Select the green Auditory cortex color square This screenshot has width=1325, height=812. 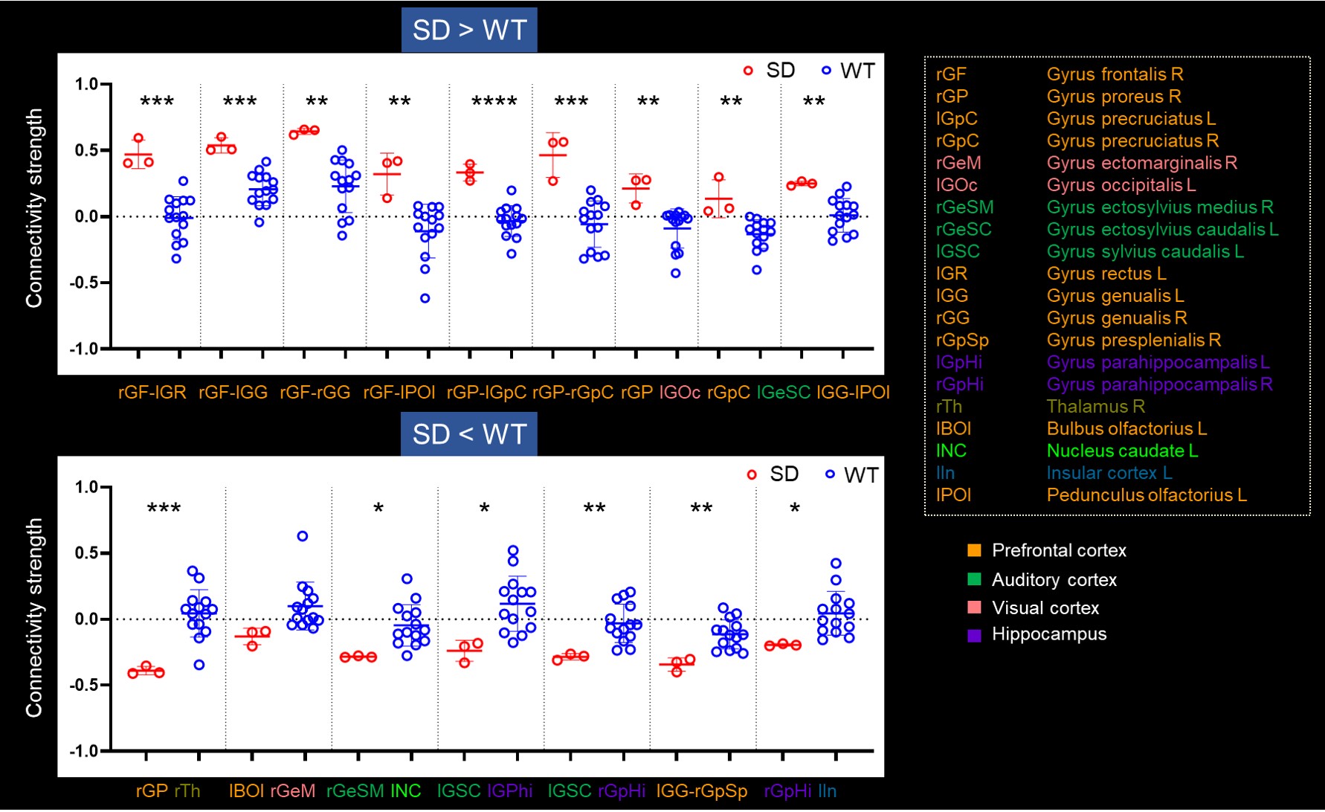974,579
